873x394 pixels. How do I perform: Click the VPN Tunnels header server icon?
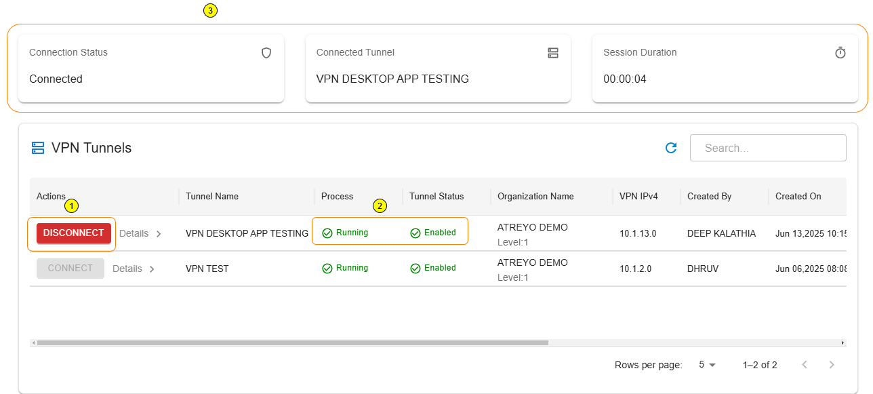pyautogui.click(x=38, y=148)
